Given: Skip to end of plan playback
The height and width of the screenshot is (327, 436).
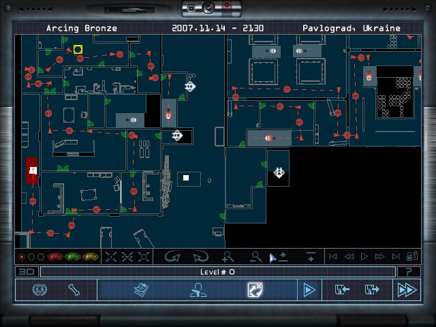Looking at the screenshot, I should pyautogui.click(x=396, y=257).
